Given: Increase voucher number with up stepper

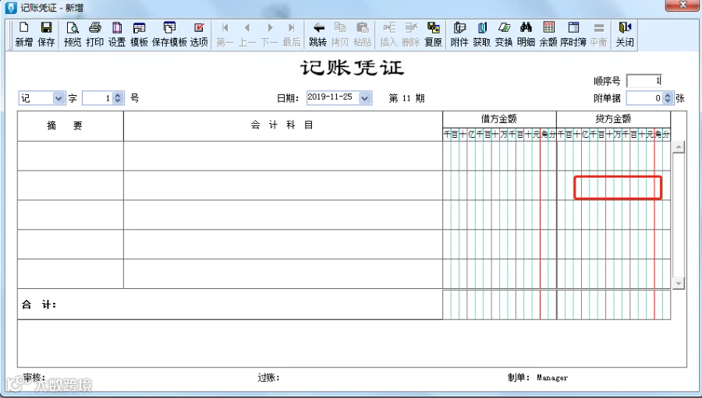Looking at the screenshot, I should coord(118,95).
